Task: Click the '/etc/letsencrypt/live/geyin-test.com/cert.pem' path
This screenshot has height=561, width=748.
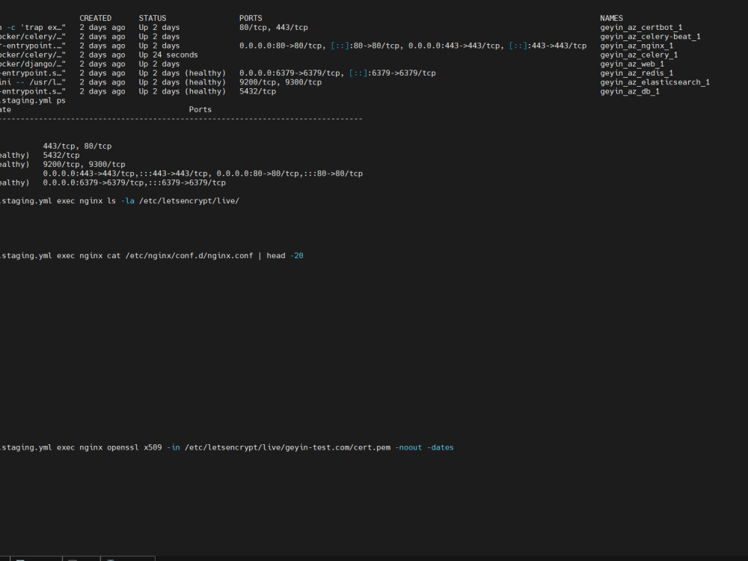Action: [288, 447]
